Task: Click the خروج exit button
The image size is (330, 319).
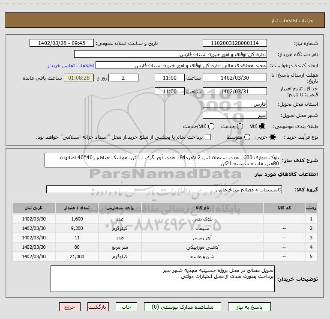Action: (70, 307)
